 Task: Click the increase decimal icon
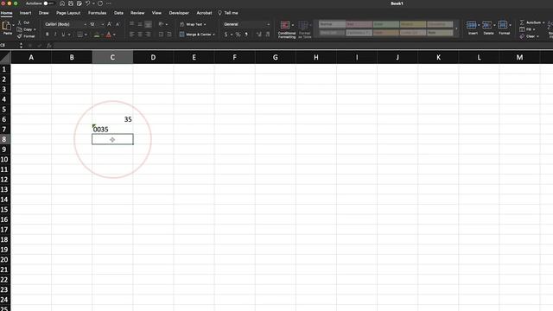[259, 35]
